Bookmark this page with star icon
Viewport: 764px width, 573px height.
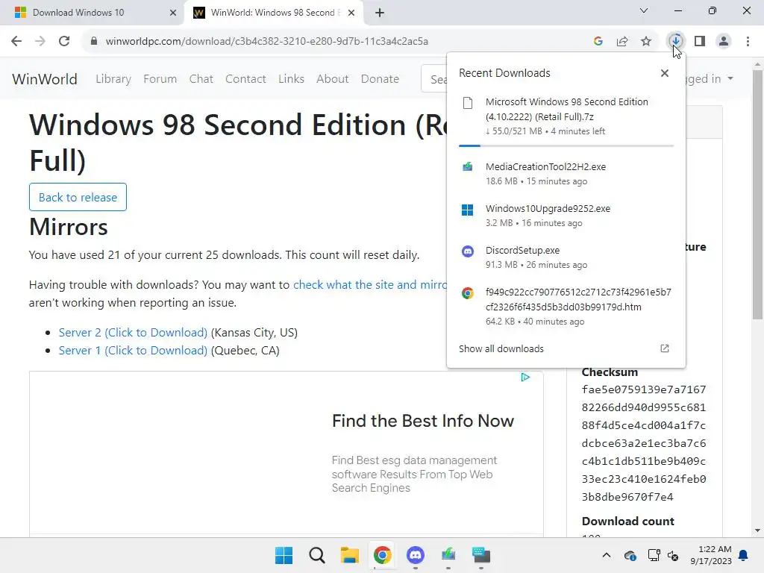point(646,42)
